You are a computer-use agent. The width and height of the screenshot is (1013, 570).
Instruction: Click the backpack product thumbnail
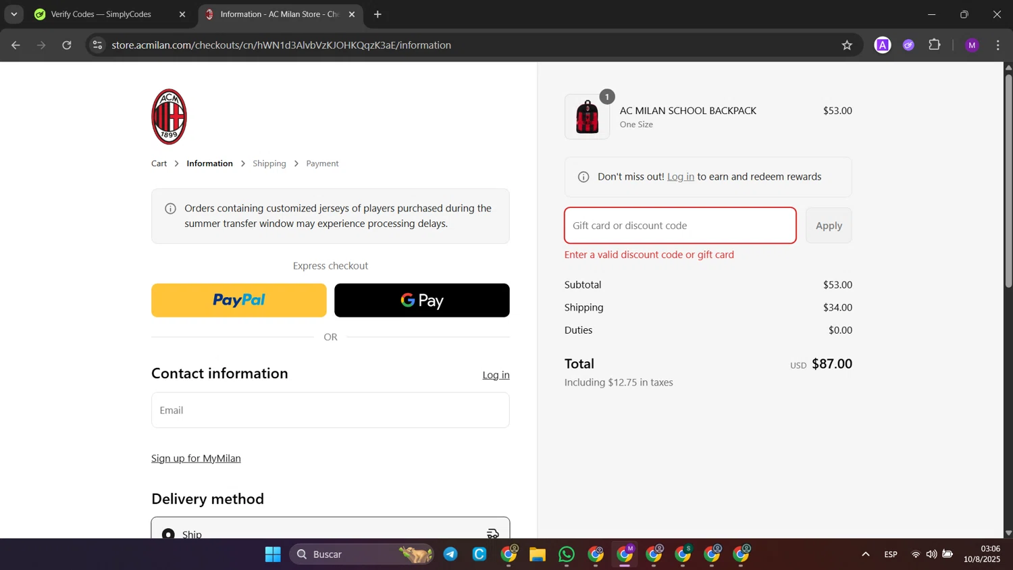click(587, 117)
